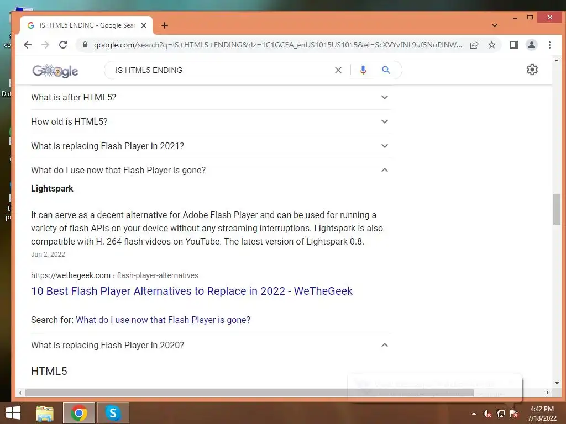This screenshot has width=566, height=424.
Task: Clear the search query with X
Action: click(338, 70)
